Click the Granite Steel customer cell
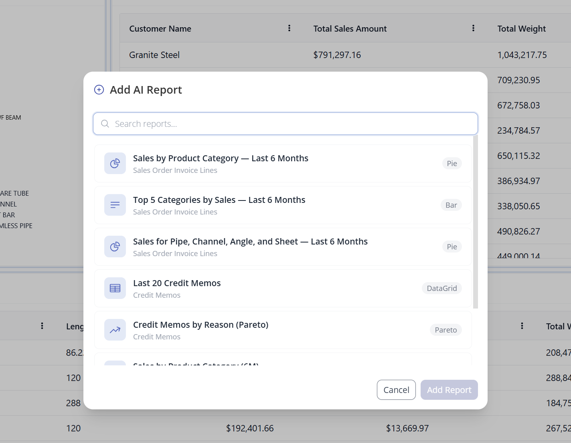 (154, 55)
